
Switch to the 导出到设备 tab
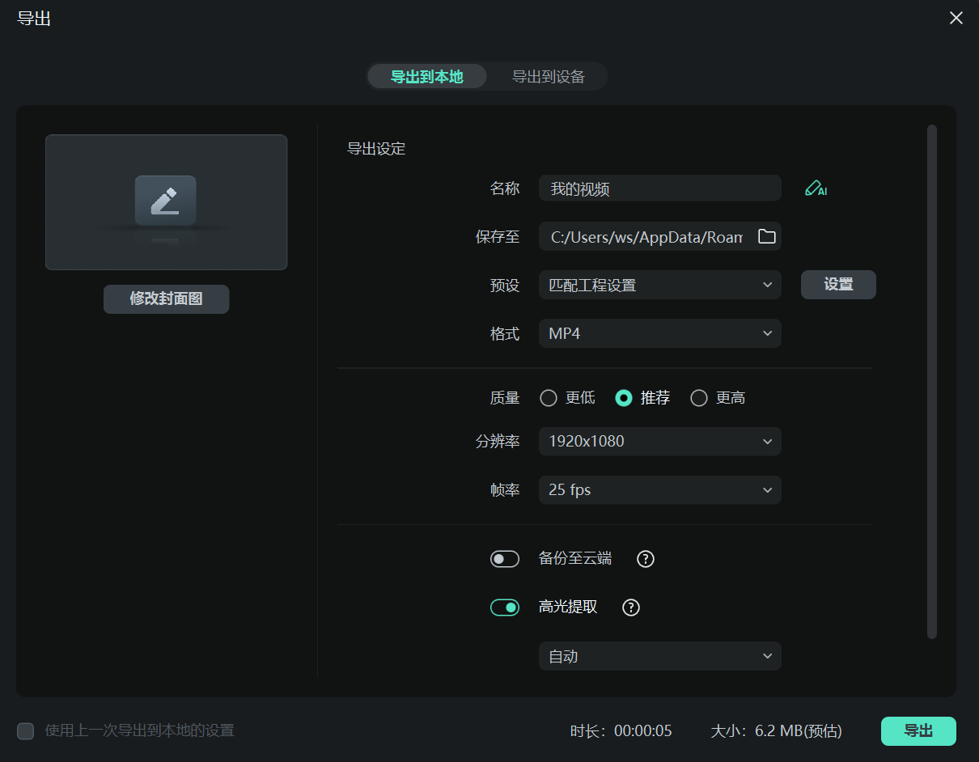tap(548, 77)
